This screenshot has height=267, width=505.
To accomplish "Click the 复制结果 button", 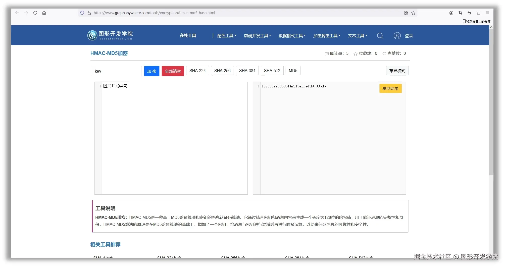I will pos(390,88).
